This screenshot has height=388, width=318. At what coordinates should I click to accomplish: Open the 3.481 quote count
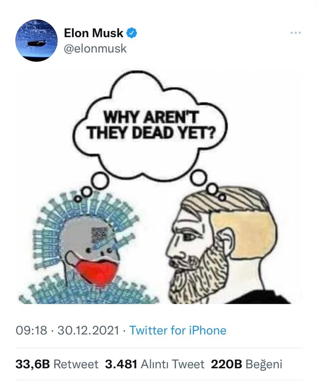click(121, 364)
